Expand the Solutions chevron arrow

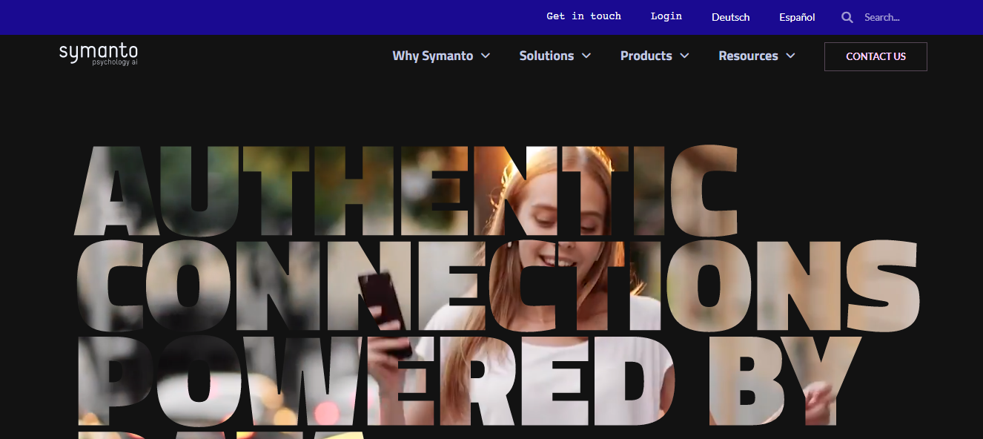[586, 56]
